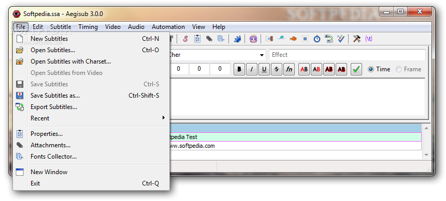446x201 pixels.
Task: Toggle bold with the B button
Action: pos(239,69)
